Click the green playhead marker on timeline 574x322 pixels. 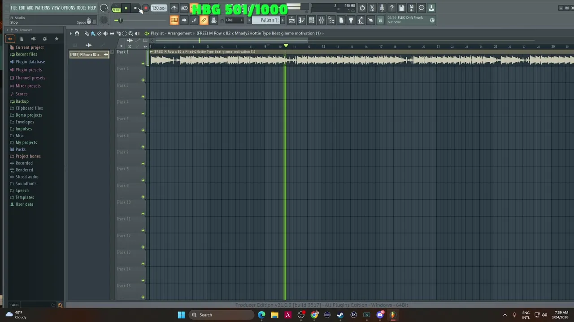point(286,46)
